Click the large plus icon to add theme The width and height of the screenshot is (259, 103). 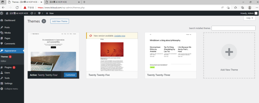pos(229,52)
